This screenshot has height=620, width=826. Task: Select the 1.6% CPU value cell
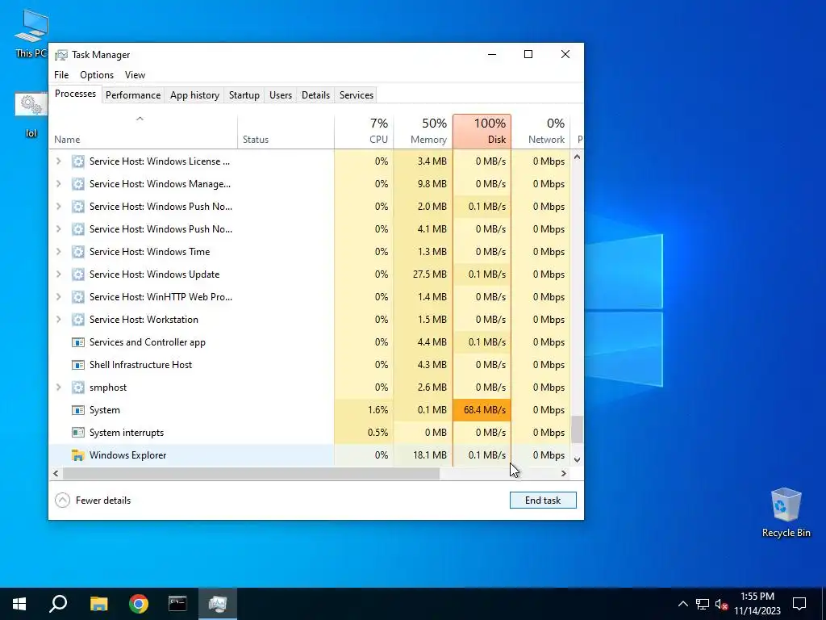(x=364, y=409)
